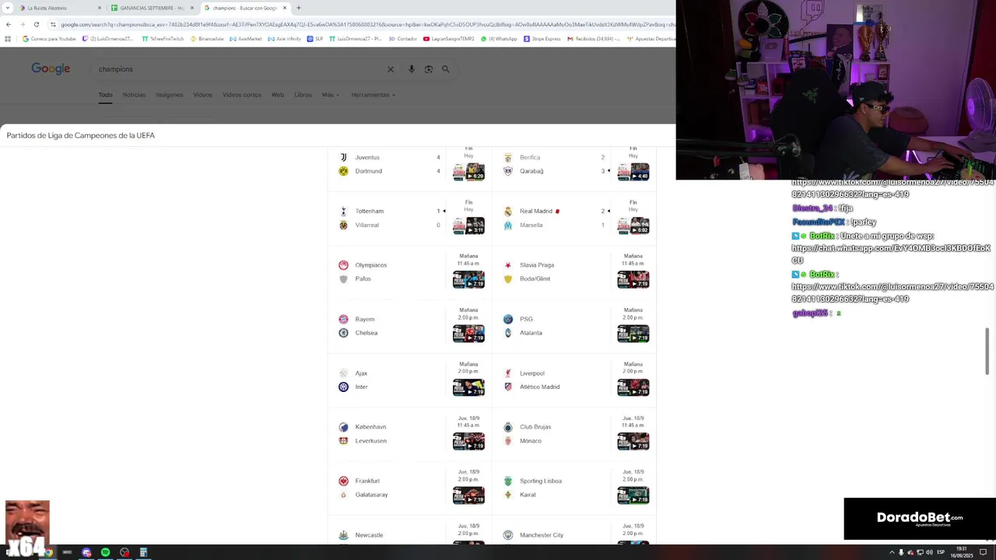The width and height of the screenshot is (996, 560).
Task: Click the page vertical scrollbar
Action: tap(987, 350)
